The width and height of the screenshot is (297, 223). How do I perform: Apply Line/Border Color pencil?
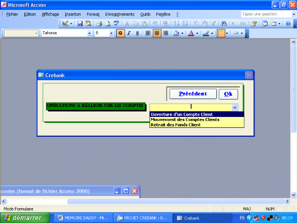(206, 33)
